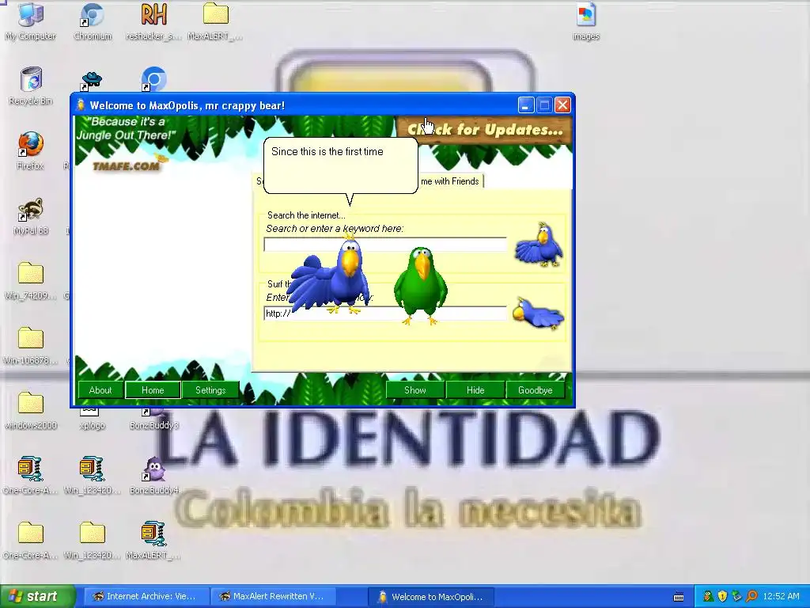This screenshot has width=810, height=608.
Task: Click the Show button
Action: coord(414,389)
